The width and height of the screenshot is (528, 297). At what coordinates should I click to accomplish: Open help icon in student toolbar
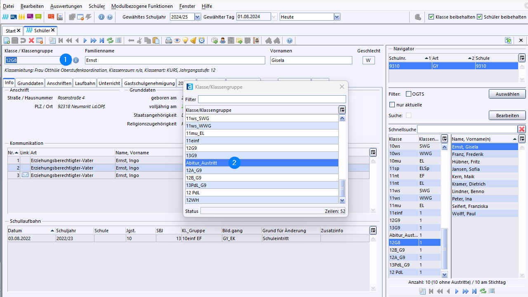(290, 40)
